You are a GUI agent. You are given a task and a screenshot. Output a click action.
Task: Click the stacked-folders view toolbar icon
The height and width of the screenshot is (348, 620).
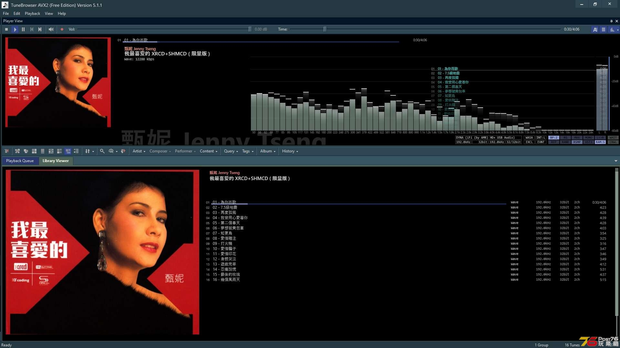coord(26,151)
